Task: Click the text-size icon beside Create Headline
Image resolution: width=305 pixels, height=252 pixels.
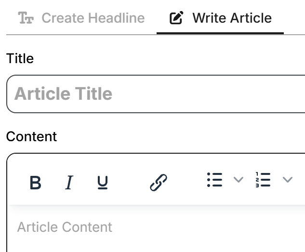Action: click(x=26, y=18)
